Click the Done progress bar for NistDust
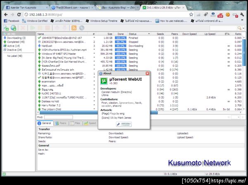This screenshot has height=185, width=248. (121, 46)
